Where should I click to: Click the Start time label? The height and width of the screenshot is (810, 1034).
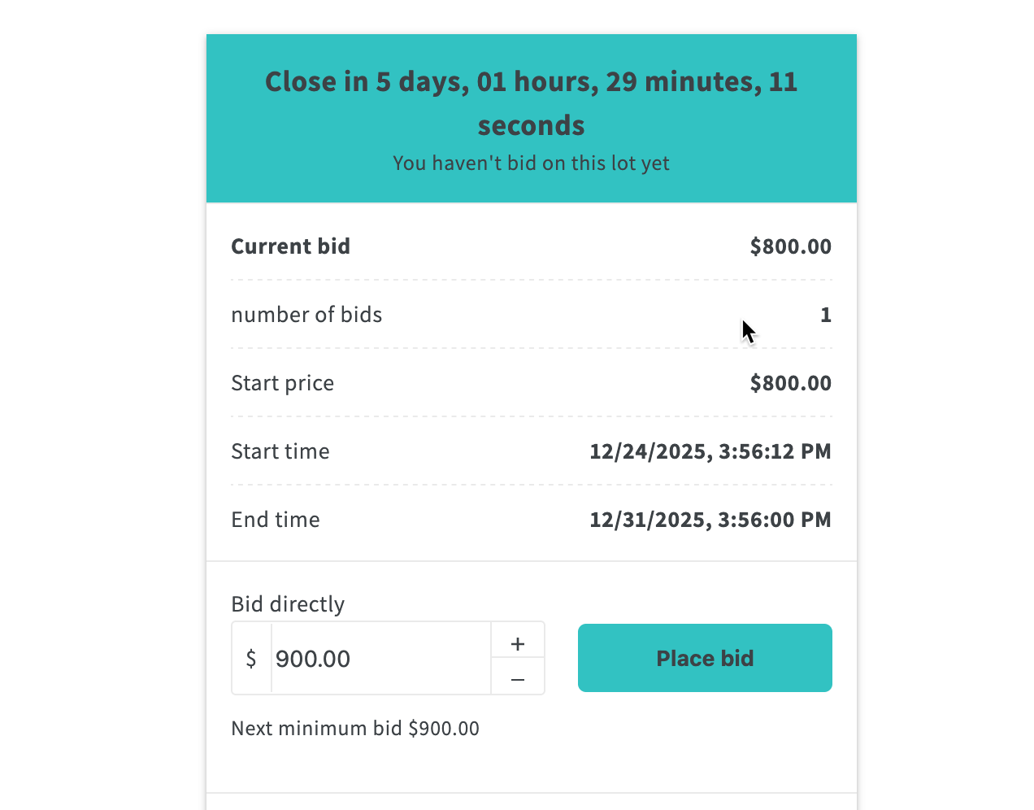tap(280, 451)
